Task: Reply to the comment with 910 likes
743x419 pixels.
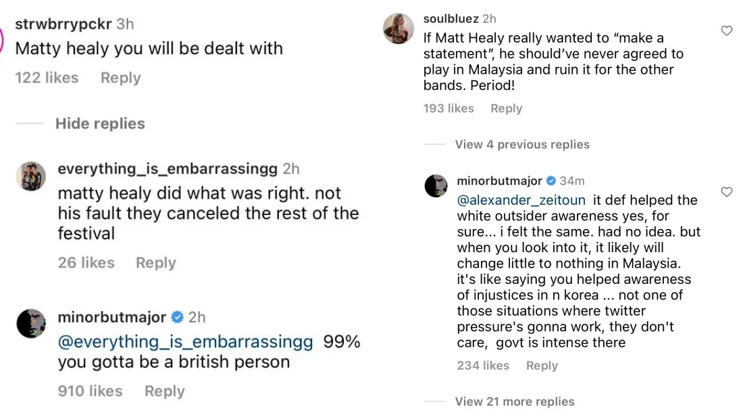Action: coord(165,391)
